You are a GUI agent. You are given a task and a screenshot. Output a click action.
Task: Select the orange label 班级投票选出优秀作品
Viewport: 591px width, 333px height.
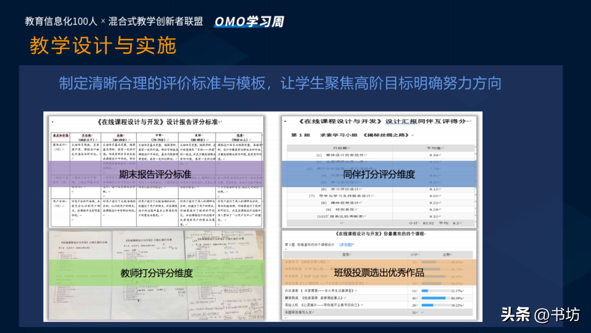[379, 273]
